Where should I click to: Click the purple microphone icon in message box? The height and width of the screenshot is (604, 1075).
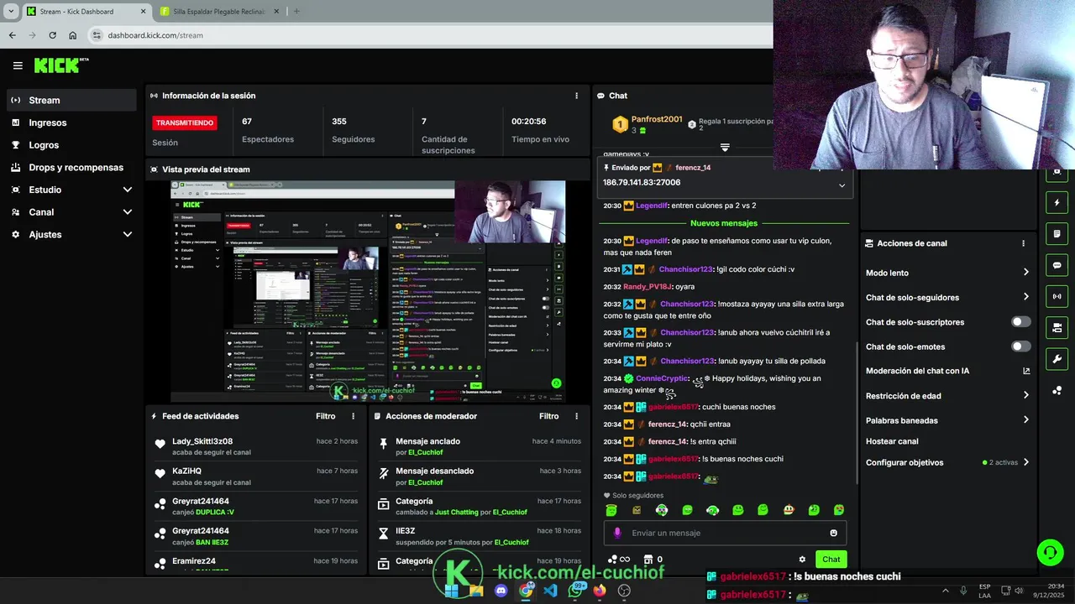click(617, 533)
